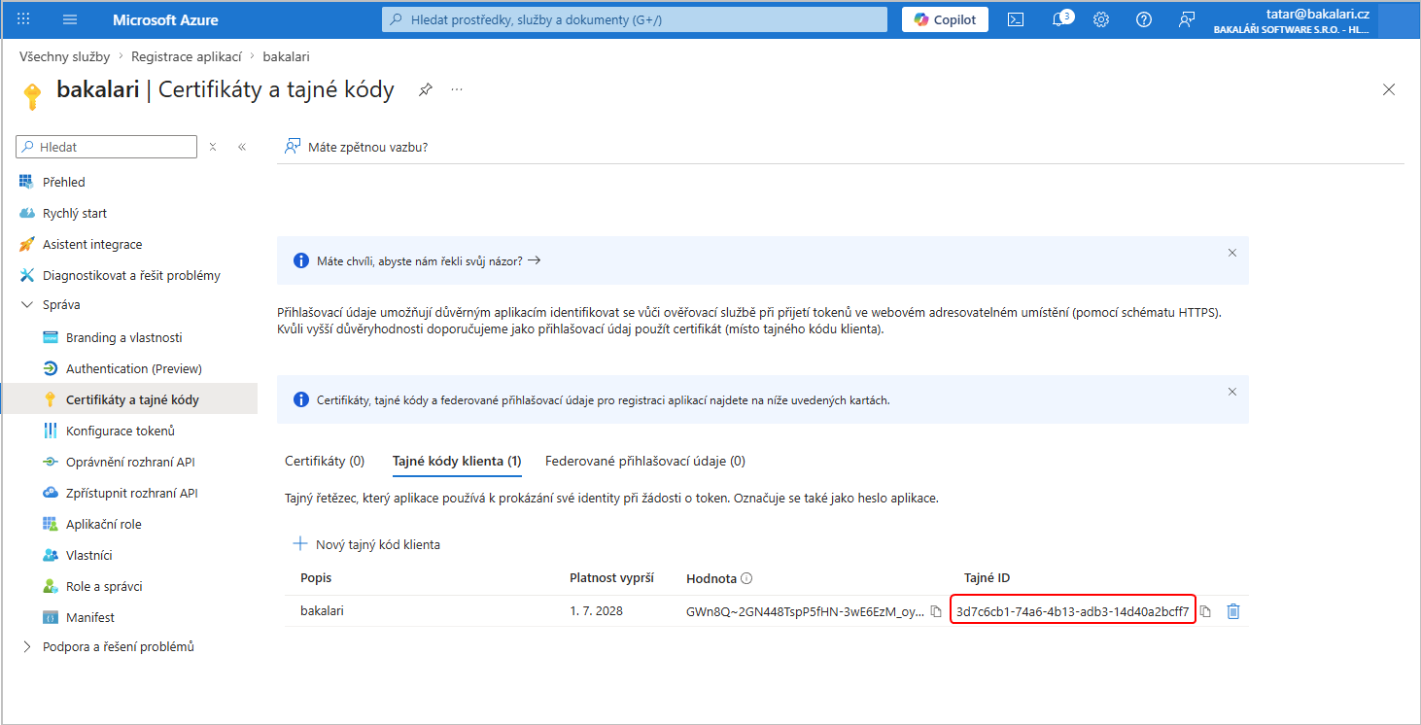Screen dimensions: 1421x725
Task: Open the feedback icon in the top bar
Action: pyautogui.click(x=1187, y=19)
